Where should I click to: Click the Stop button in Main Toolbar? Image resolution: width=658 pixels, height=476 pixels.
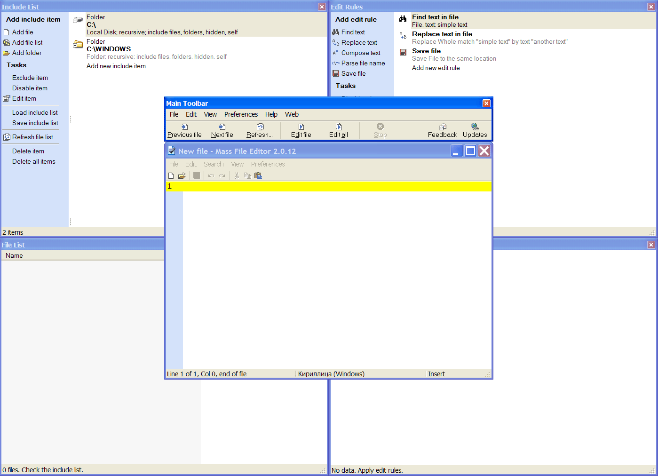(380, 131)
